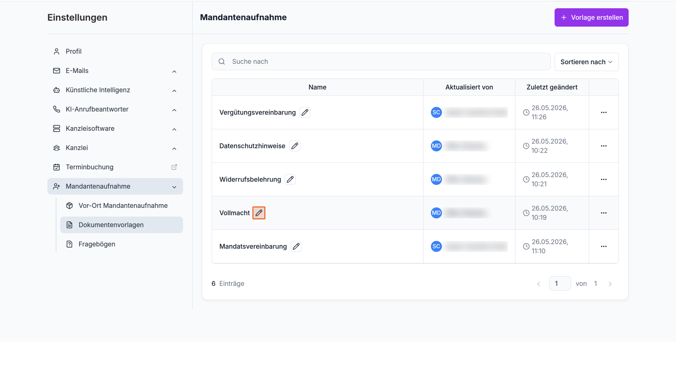
Task: Go to previous page arrow
Action: (539, 284)
